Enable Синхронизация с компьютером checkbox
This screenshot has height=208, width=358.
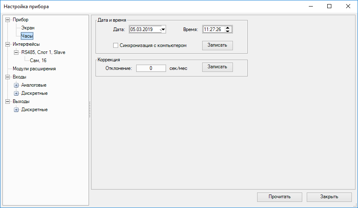[x=116, y=45]
